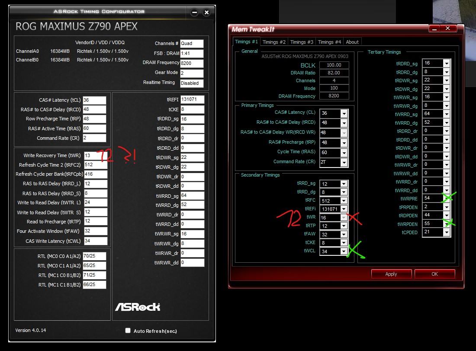The width and height of the screenshot is (476, 351).
Task: Open the Timings #3 tab
Action: pyautogui.click(x=302, y=42)
